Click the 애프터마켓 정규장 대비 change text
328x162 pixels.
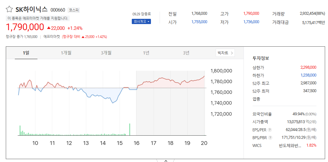pyautogui.click(x=84, y=37)
